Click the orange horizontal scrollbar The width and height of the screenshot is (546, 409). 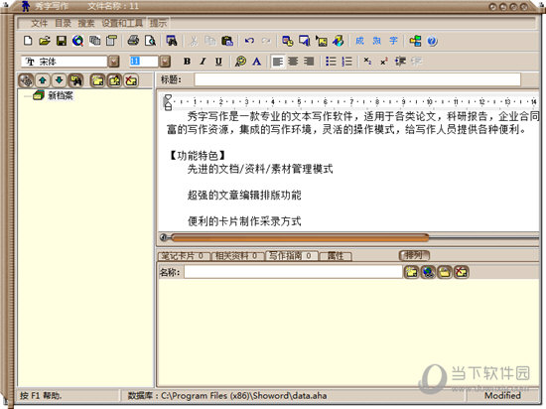[300, 237]
